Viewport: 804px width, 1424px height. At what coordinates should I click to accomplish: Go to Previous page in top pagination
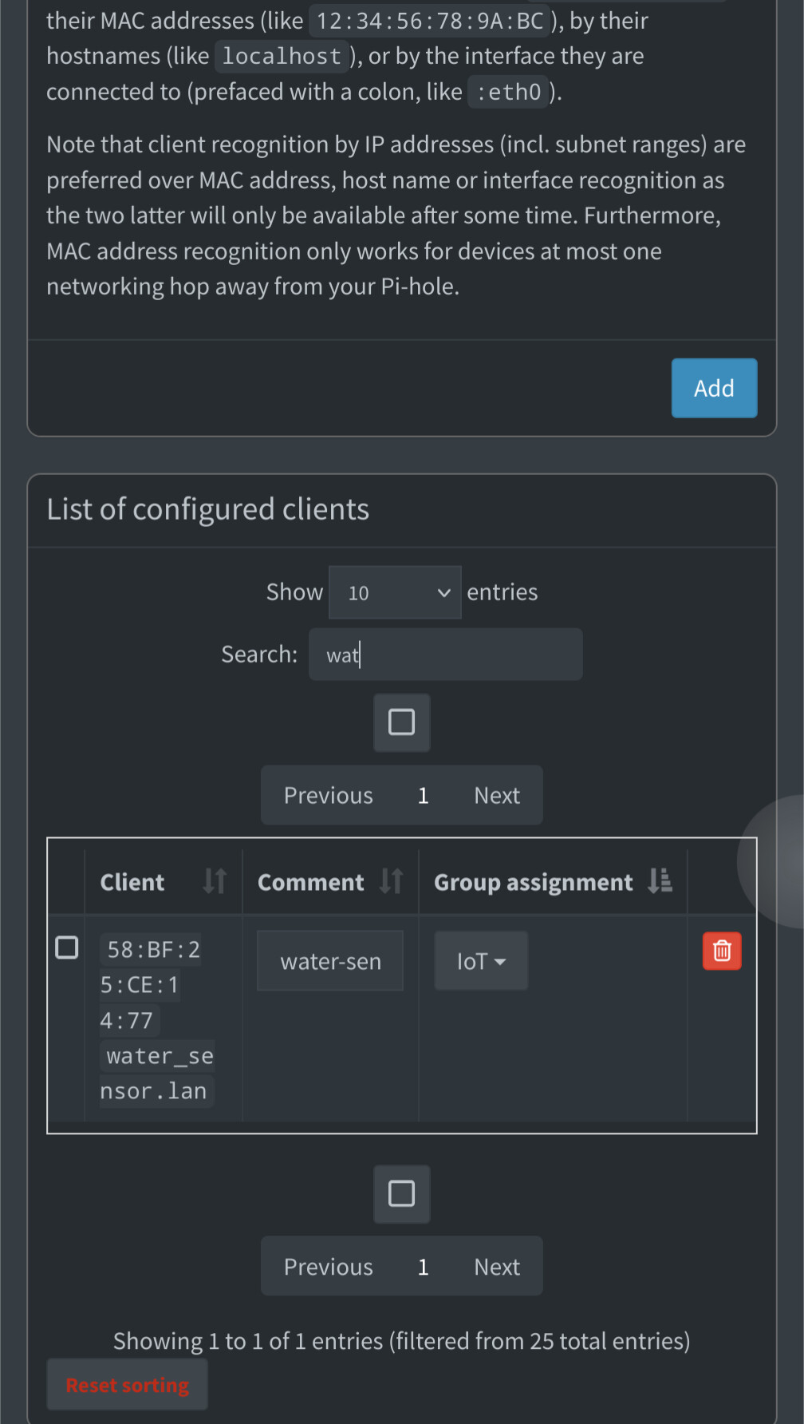click(329, 795)
